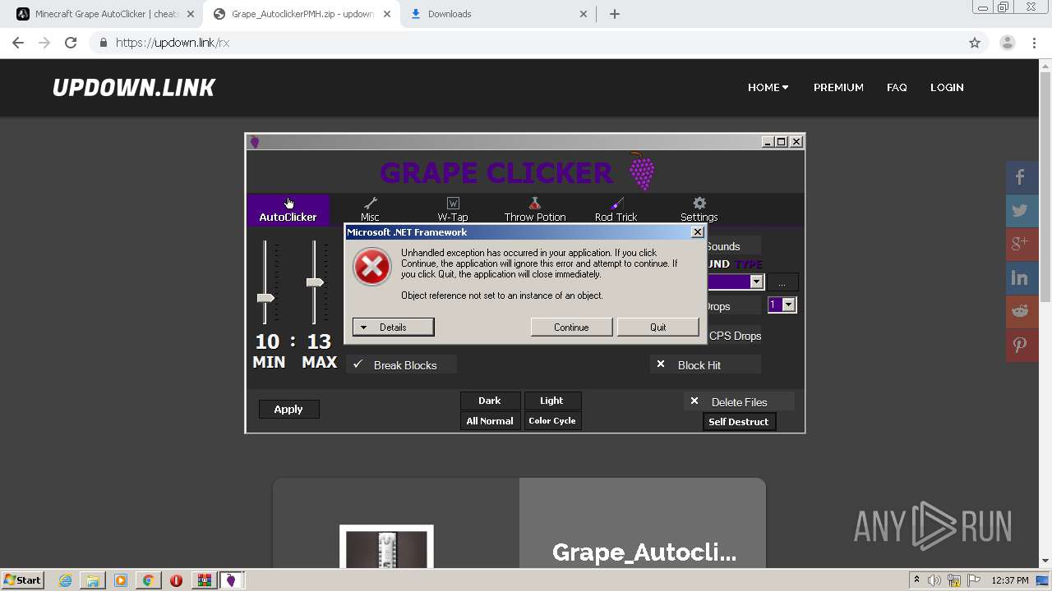Click Quit in the error dialog
1052x591 pixels.
657,327
